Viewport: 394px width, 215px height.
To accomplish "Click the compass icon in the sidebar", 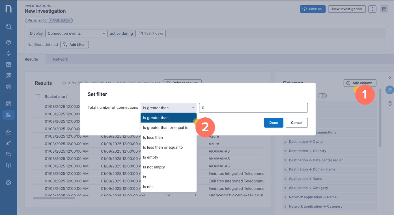I will coord(8,42).
